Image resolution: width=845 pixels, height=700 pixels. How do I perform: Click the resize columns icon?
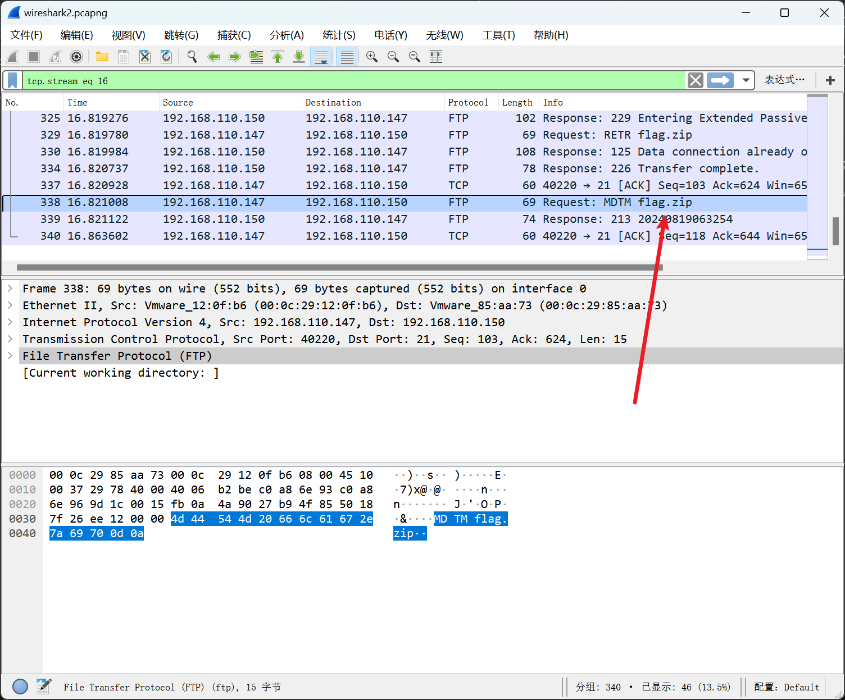click(x=436, y=57)
